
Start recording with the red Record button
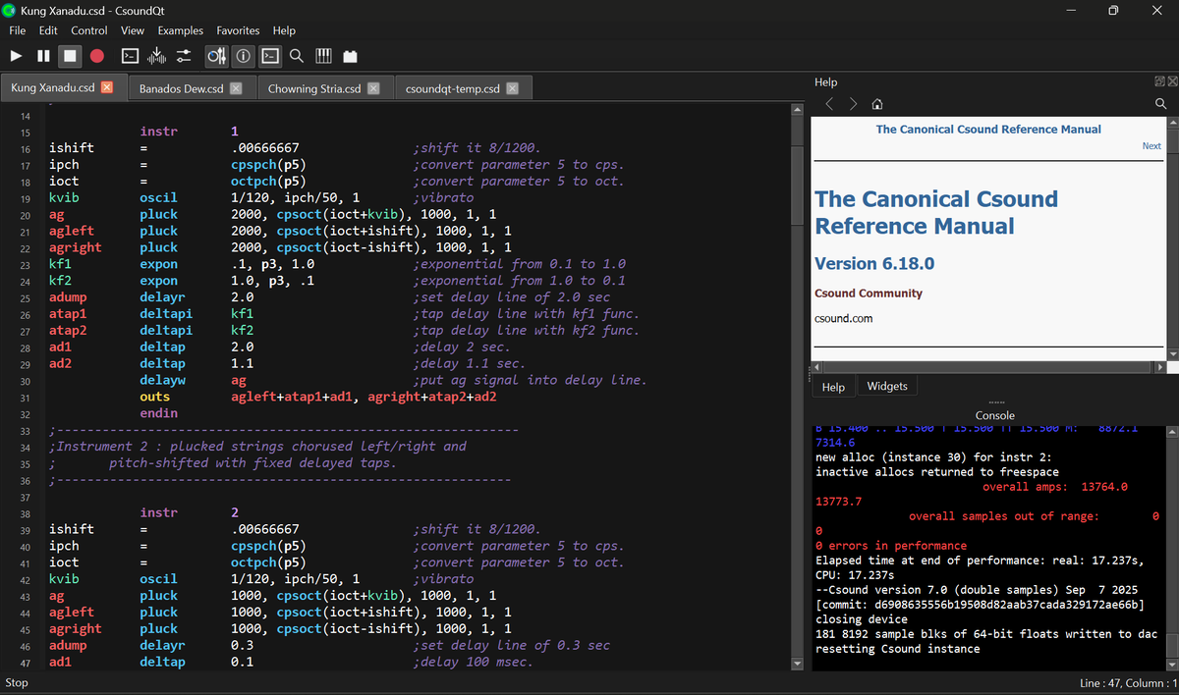[x=97, y=56]
